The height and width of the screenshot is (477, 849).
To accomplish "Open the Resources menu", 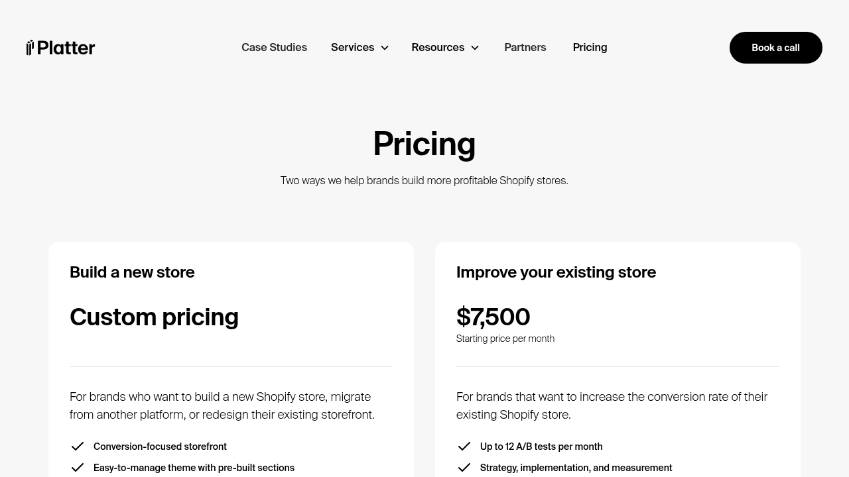I will coord(445,48).
